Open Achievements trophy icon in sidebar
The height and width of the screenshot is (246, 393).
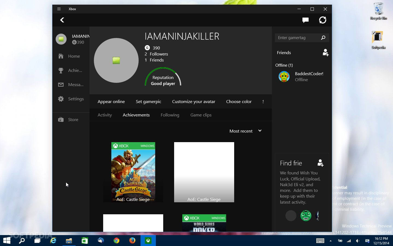click(61, 70)
